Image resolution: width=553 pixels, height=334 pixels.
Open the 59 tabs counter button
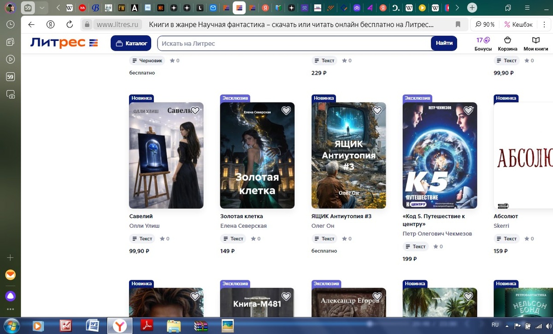(28, 8)
